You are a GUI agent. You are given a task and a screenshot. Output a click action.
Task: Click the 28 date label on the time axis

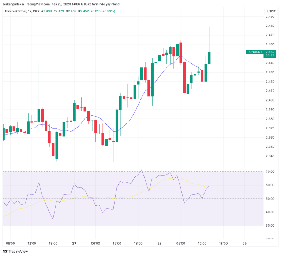[x=160, y=243]
